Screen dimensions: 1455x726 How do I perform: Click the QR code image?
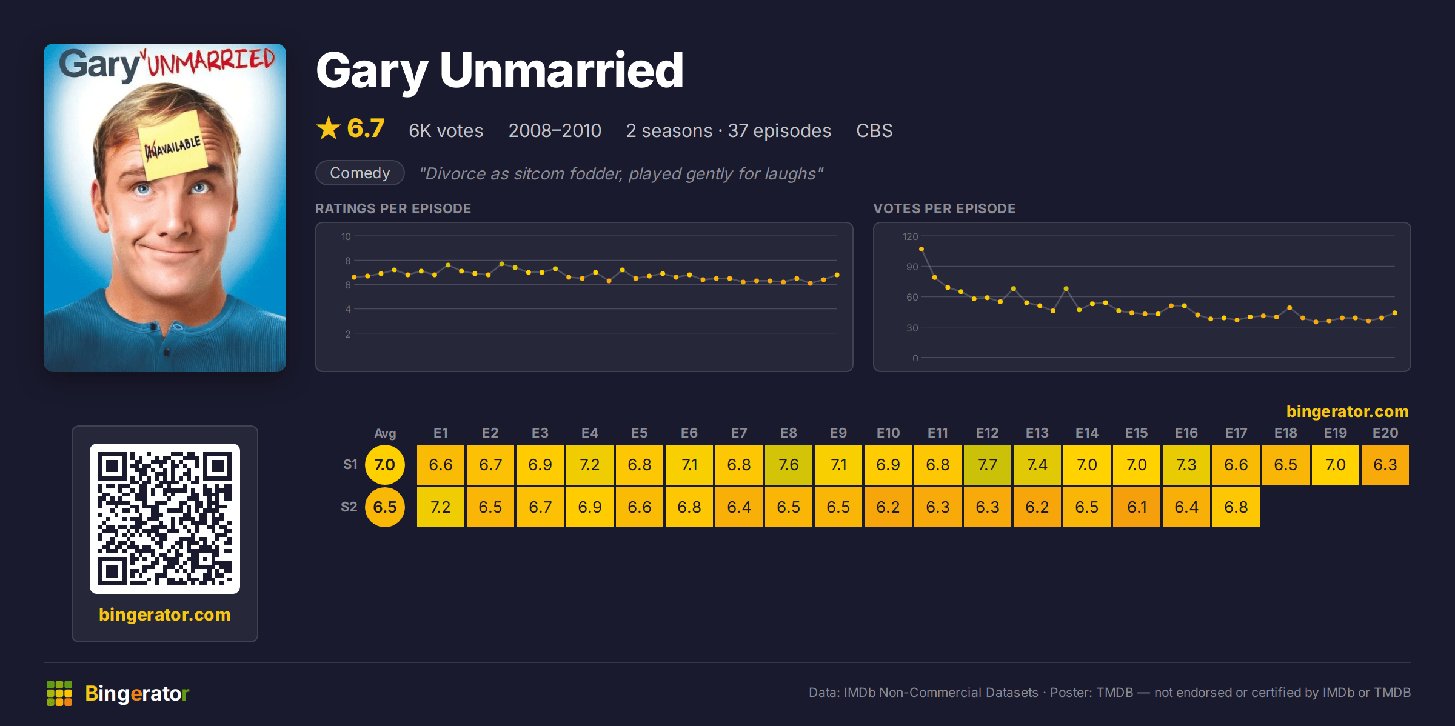[165, 519]
